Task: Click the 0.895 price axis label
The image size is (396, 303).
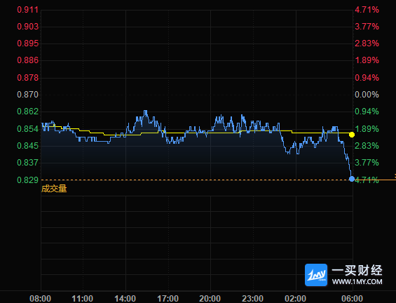Action: pos(27,43)
